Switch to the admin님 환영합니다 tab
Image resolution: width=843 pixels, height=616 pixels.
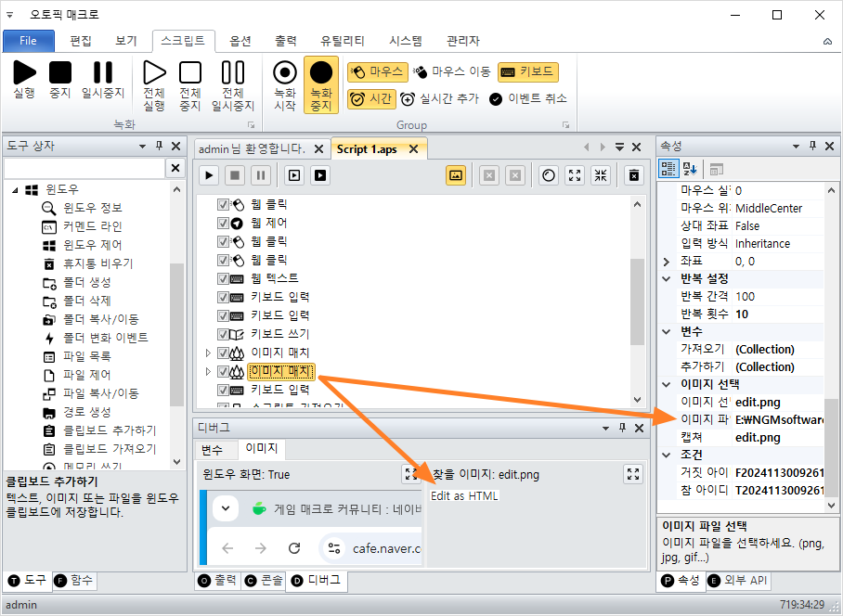[x=252, y=149]
